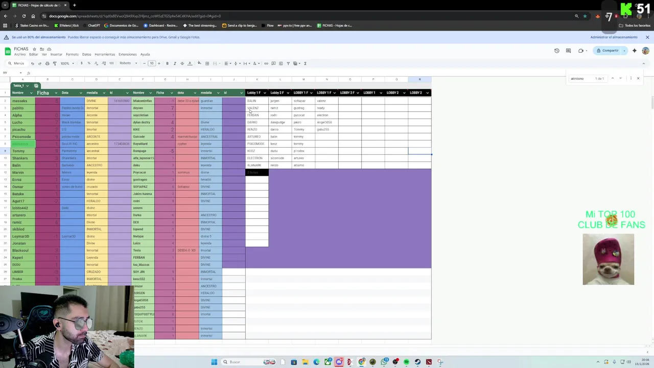Image resolution: width=654 pixels, height=368 pixels.
Task: Go to previous search result arrow
Action: point(613,78)
